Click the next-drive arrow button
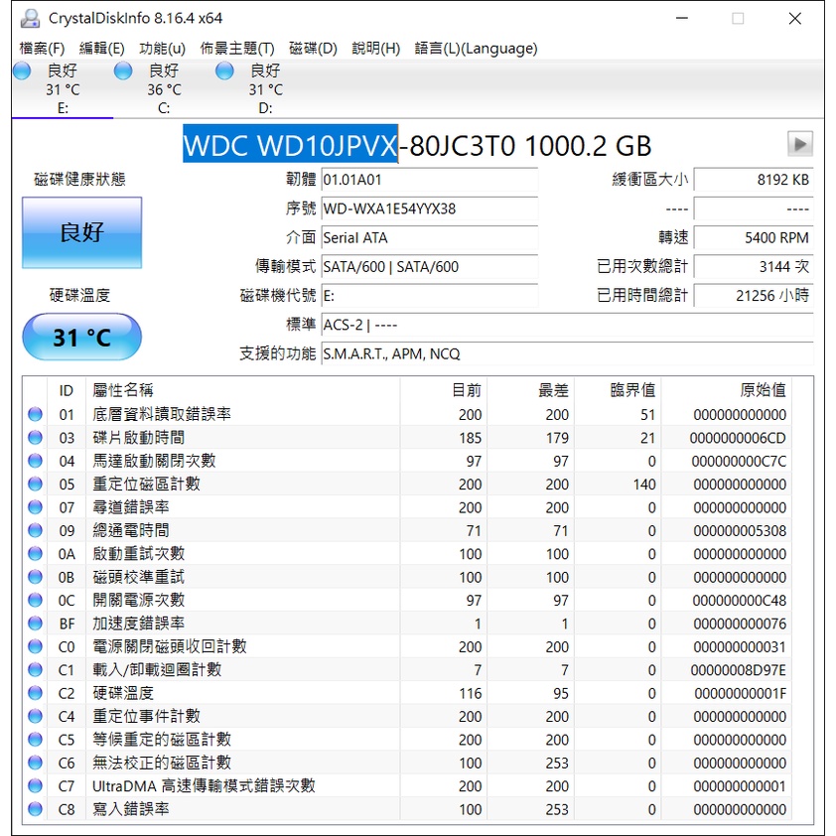This screenshot has width=836, height=836. pyautogui.click(x=800, y=143)
